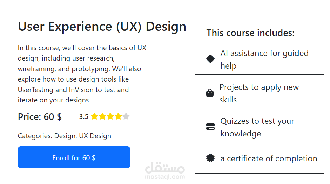Click the diamond icon beside AI assistance
This screenshot has height=184, width=330.
click(x=210, y=59)
